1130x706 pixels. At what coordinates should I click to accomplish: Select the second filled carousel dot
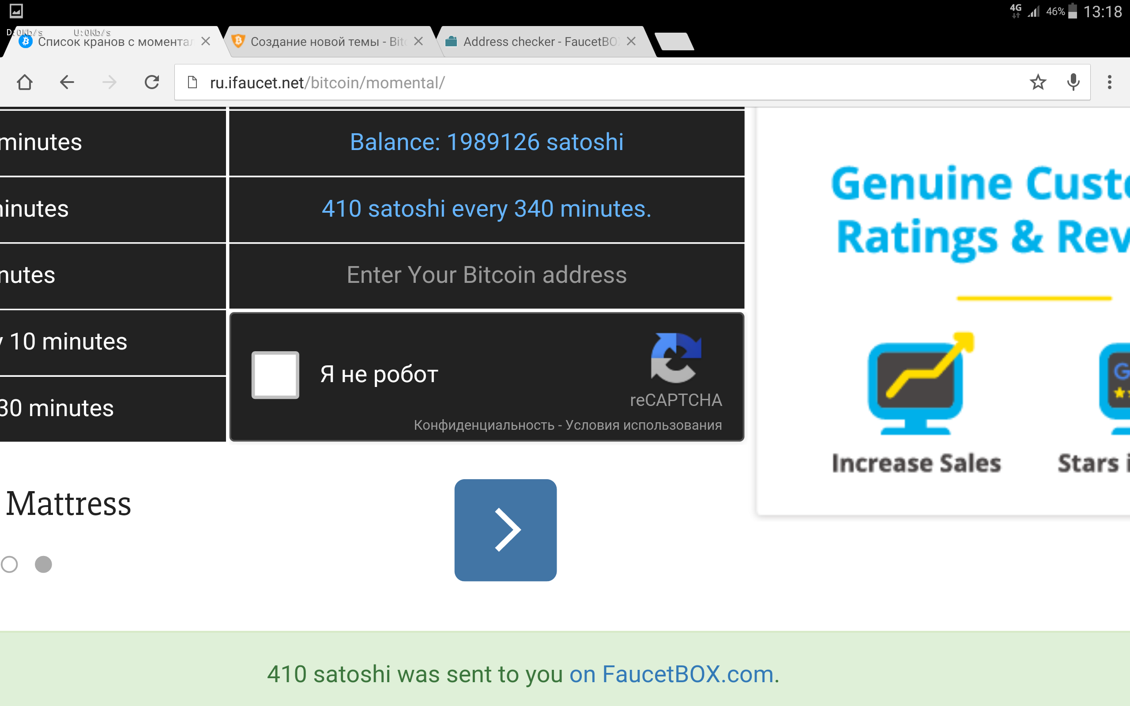43,564
